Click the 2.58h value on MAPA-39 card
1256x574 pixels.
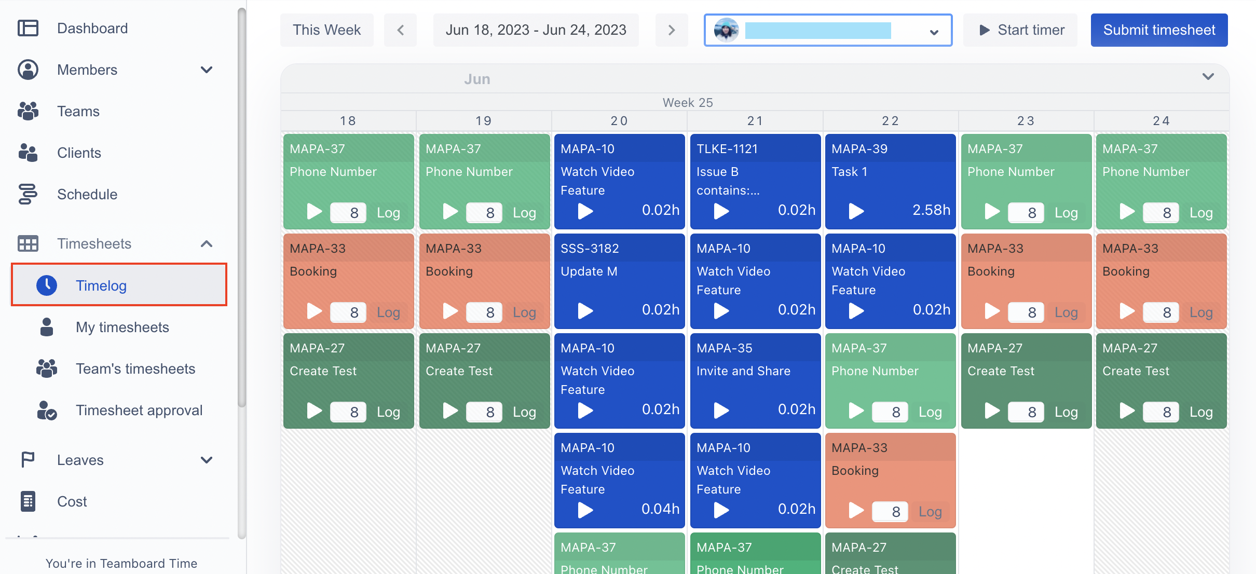click(x=931, y=210)
